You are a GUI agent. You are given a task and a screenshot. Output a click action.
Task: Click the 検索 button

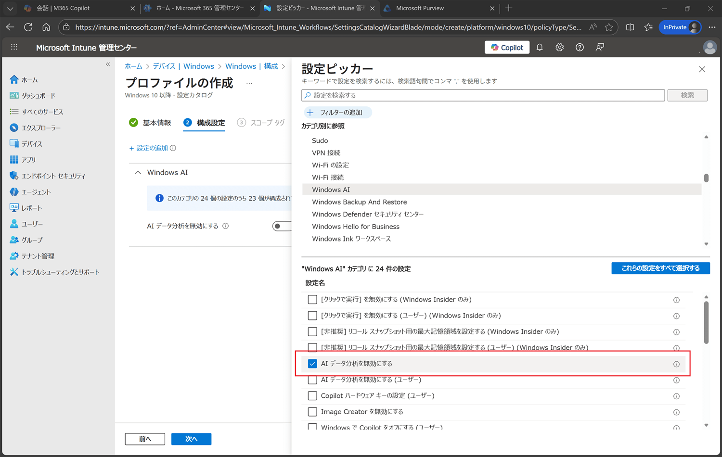687,95
